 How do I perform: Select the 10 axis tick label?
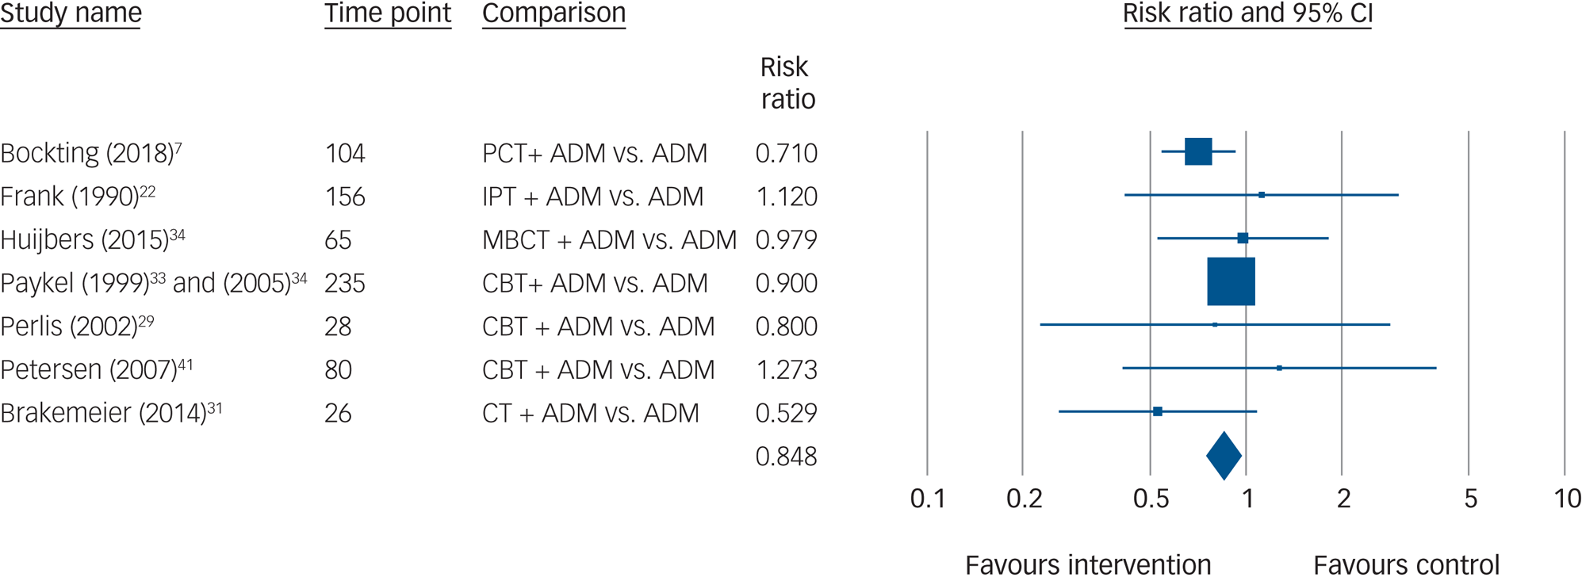coord(1567,499)
